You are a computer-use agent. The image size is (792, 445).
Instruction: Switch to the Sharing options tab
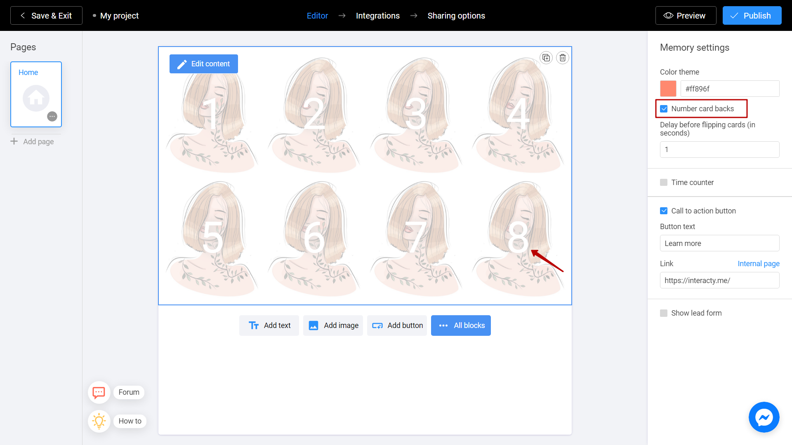tap(456, 15)
